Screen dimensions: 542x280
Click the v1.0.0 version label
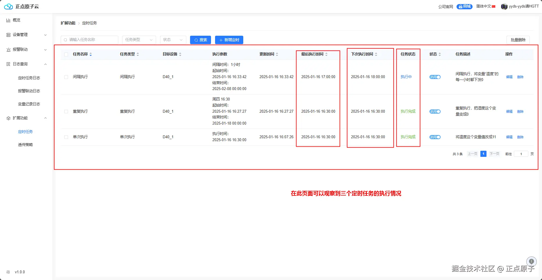[20, 272]
